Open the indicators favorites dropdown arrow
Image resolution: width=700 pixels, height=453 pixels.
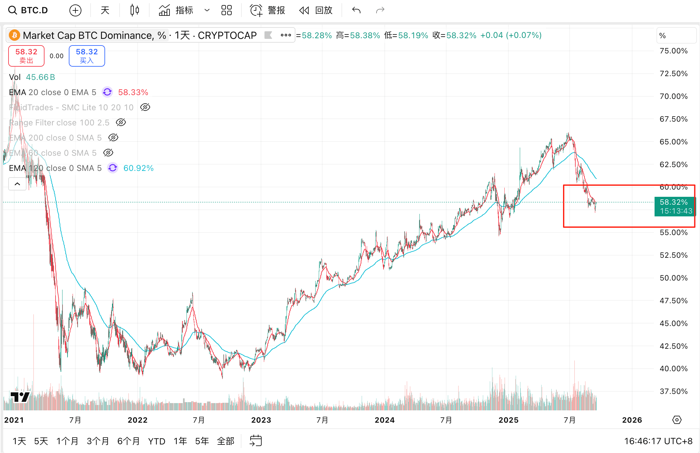[x=207, y=10]
